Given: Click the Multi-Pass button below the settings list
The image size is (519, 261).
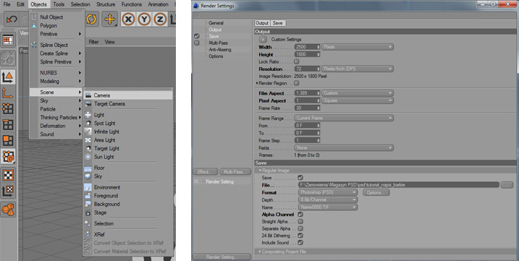Looking at the screenshot, I should click(x=235, y=171).
